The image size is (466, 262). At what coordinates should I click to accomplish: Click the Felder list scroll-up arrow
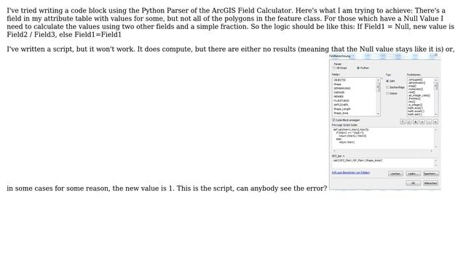tap(378, 80)
